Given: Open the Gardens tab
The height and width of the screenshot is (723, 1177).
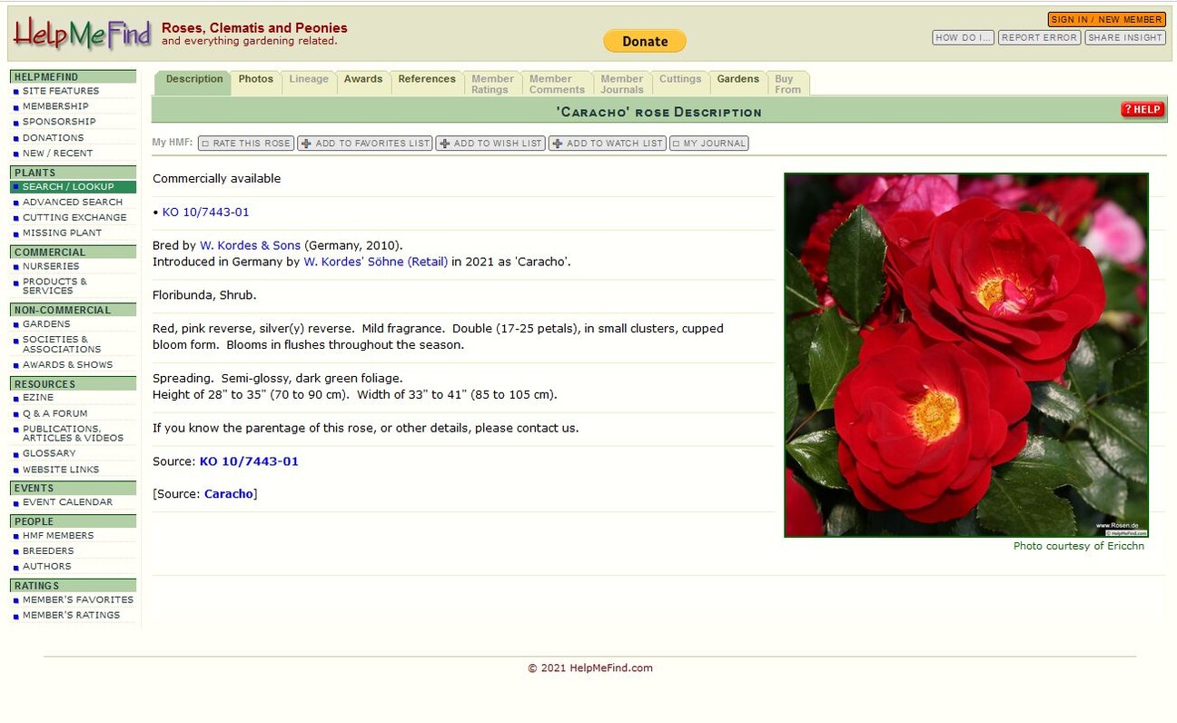Looking at the screenshot, I should click(738, 79).
